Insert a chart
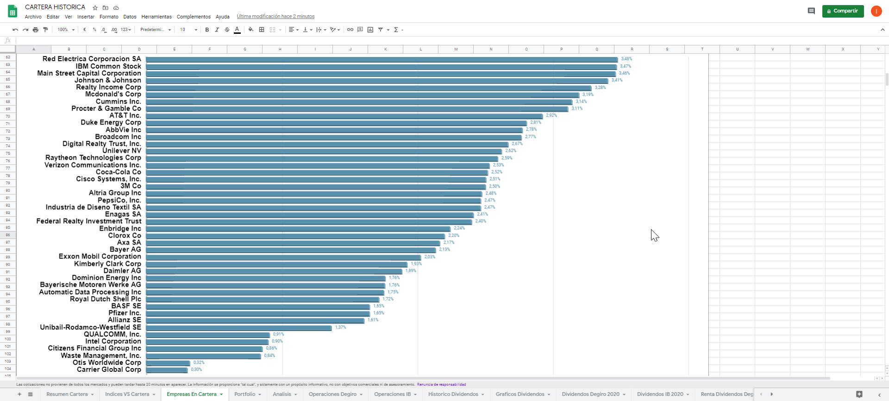The height and width of the screenshot is (401, 889). (x=370, y=30)
